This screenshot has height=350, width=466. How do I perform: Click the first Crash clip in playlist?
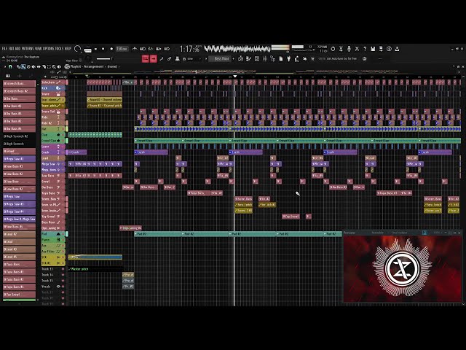pyautogui.click(x=77, y=152)
